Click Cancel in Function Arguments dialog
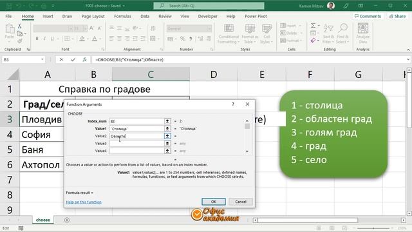The height and width of the screenshot is (232, 412). coord(241,202)
